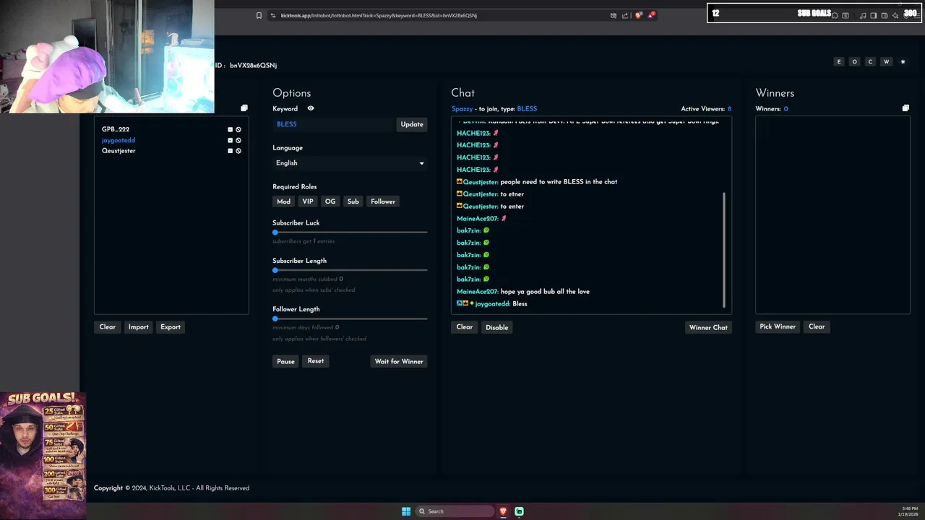The width and height of the screenshot is (925, 520).
Task: Click the chat panel scrollbar
Action: click(x=724, y=249)
